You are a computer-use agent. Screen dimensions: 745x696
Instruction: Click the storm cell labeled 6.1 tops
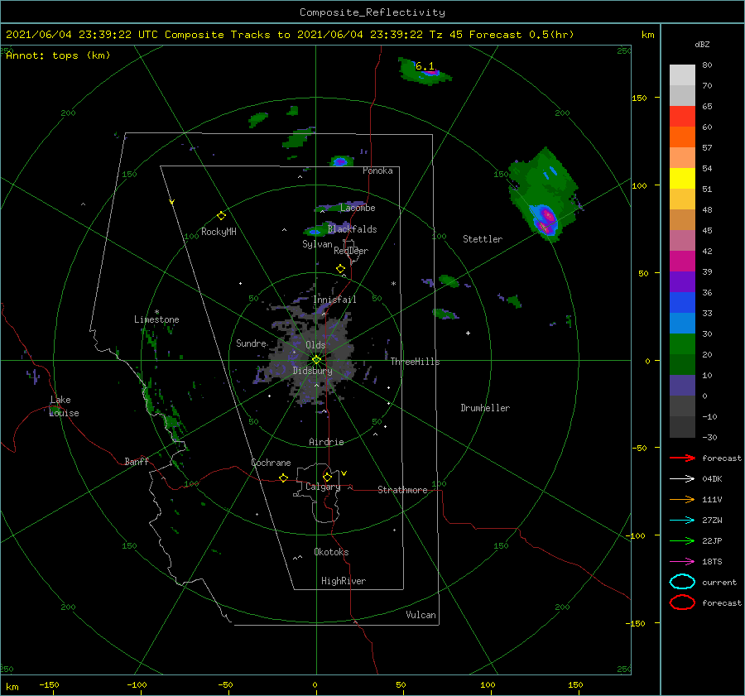pyautogui.click(x=425, y=71)
